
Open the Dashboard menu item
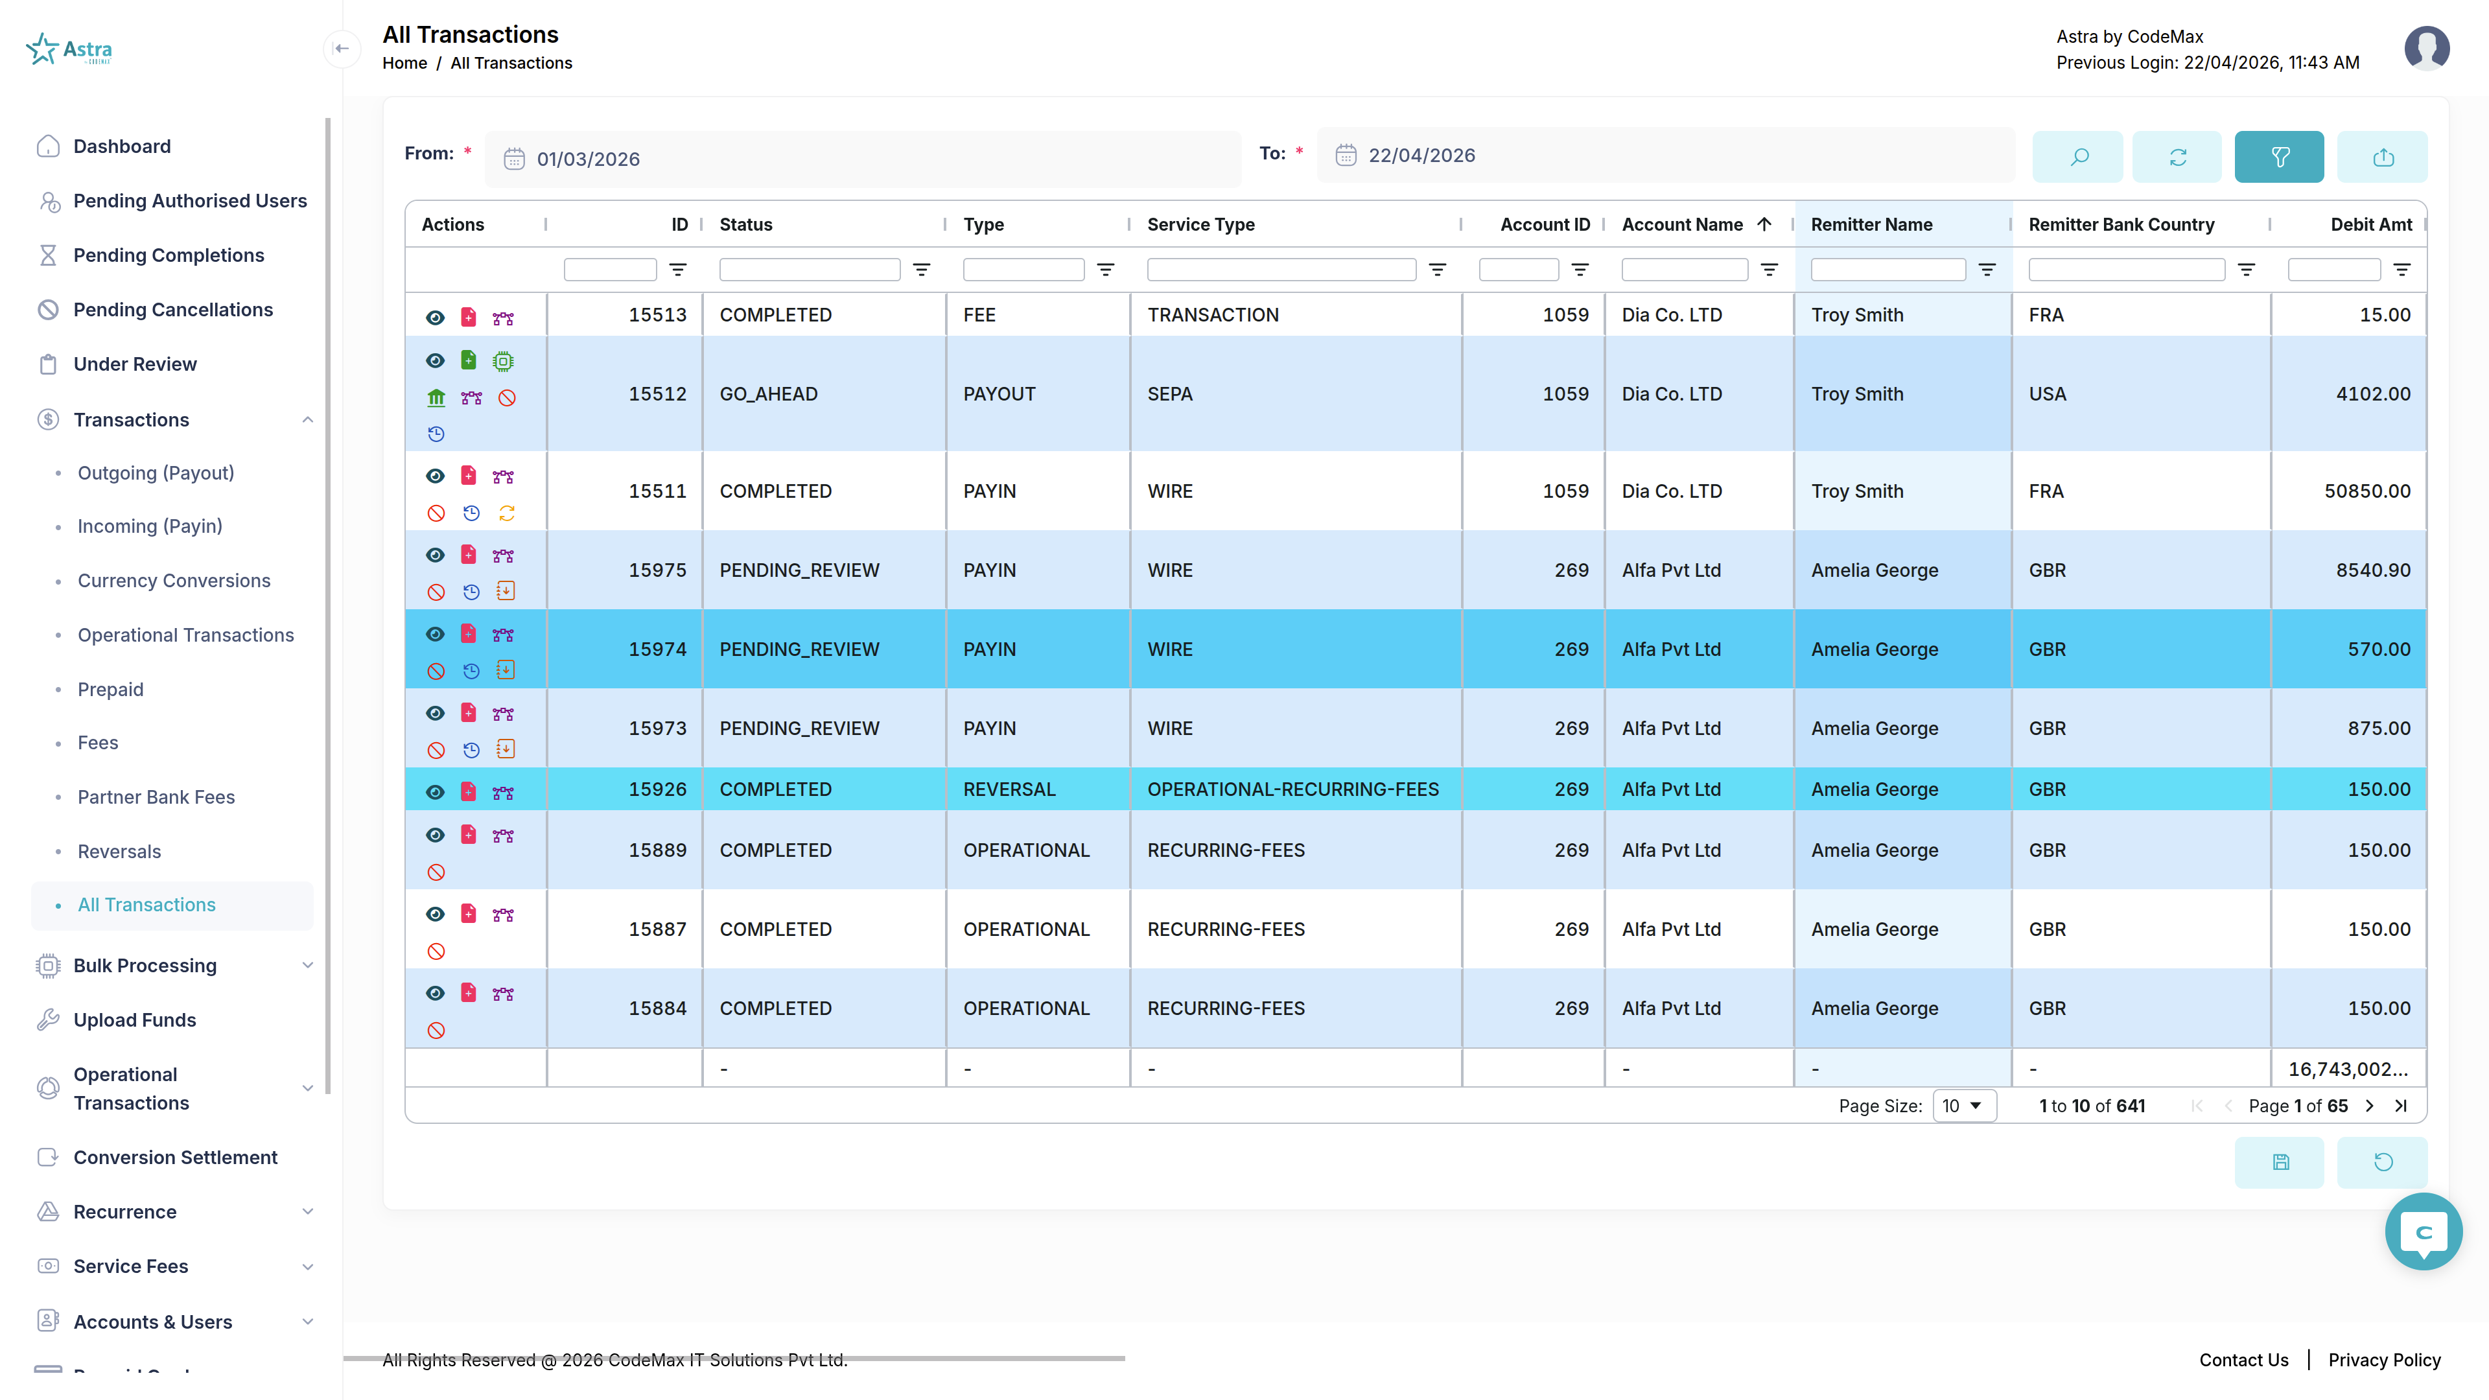pos(122,147)
